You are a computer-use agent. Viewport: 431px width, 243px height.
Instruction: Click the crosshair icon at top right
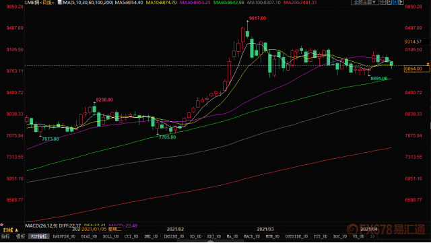click(x=383, y=2)
